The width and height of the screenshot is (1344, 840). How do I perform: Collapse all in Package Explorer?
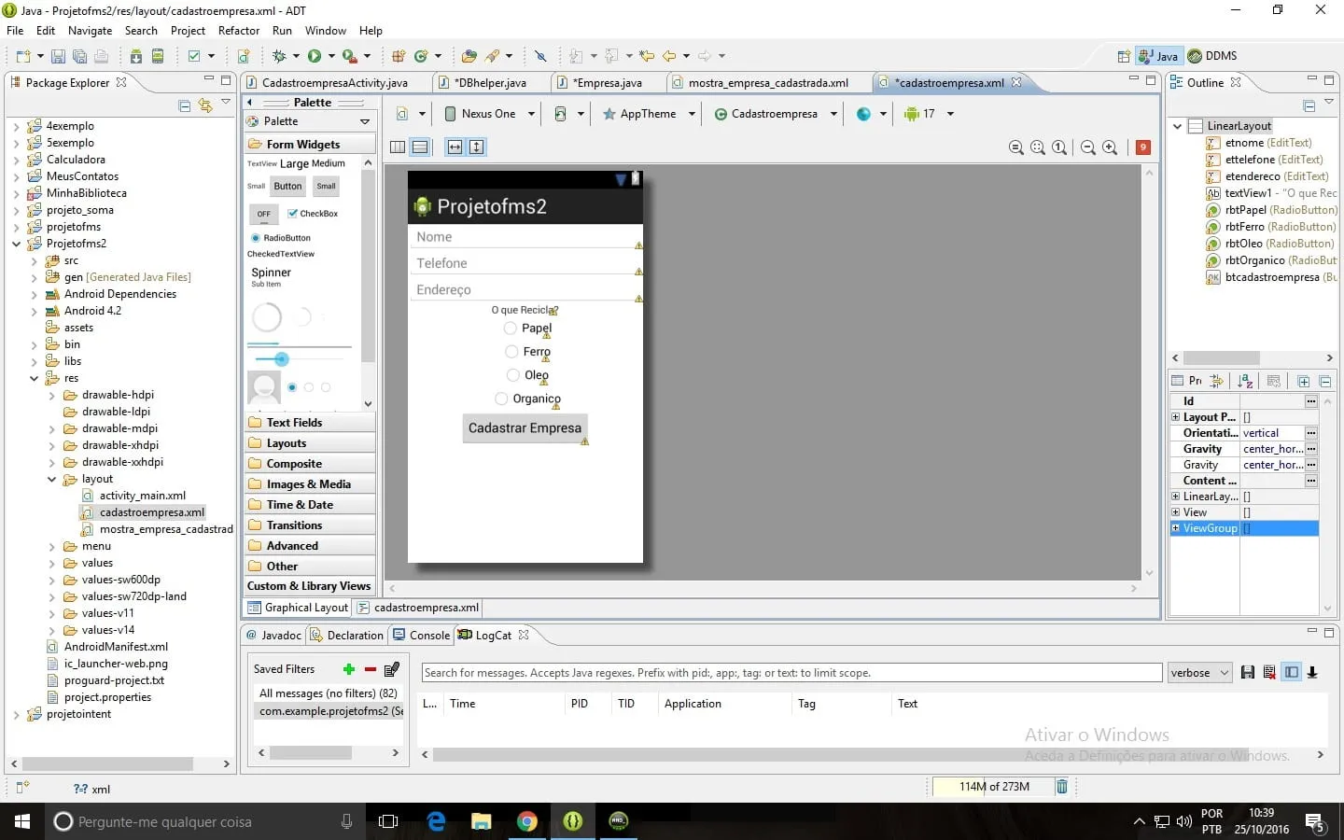tap(185, 105)
